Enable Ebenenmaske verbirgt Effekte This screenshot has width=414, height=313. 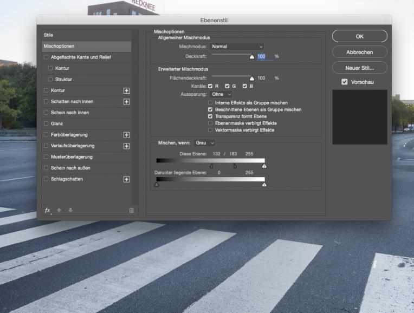pyautogui.click(x=210, y=123)
